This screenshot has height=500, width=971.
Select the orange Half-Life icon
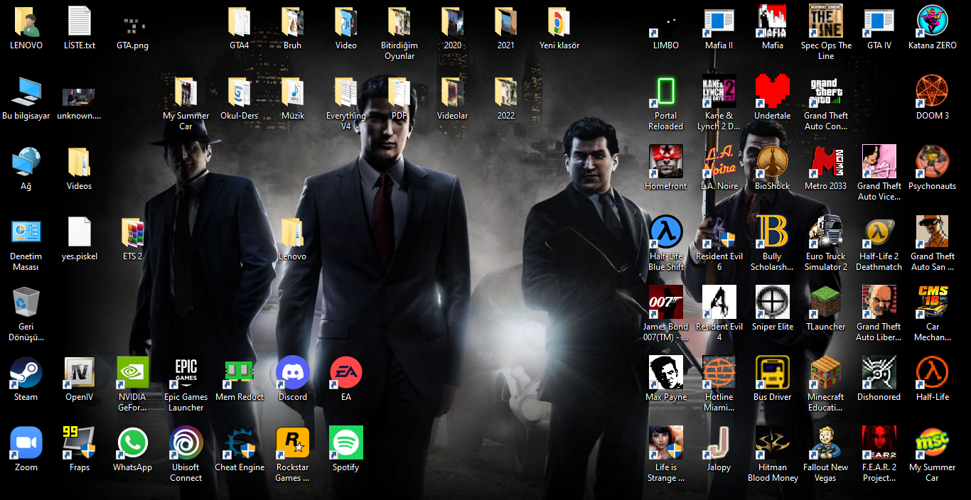click(933, 373)
